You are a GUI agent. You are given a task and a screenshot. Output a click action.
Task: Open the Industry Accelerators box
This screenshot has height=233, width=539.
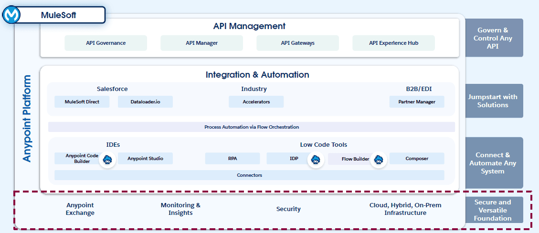pos(256,101)
